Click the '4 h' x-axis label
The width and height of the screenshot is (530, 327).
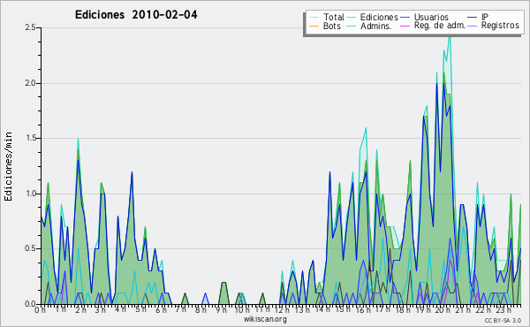[x=120, y=309]
